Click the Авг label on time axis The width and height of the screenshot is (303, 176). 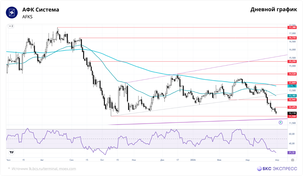(42, 160)
